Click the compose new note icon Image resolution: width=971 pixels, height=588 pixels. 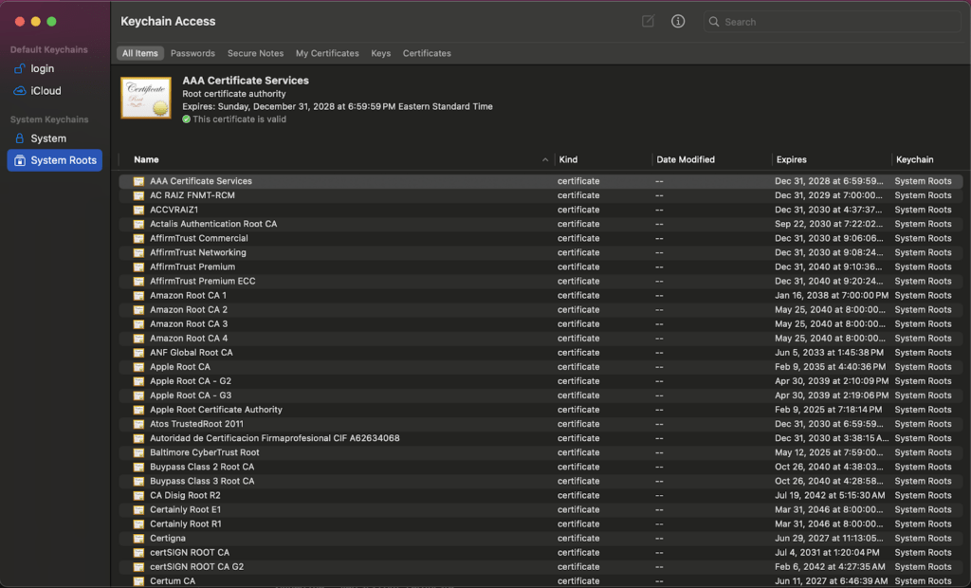pyautogui.click(x=648, y=21)
